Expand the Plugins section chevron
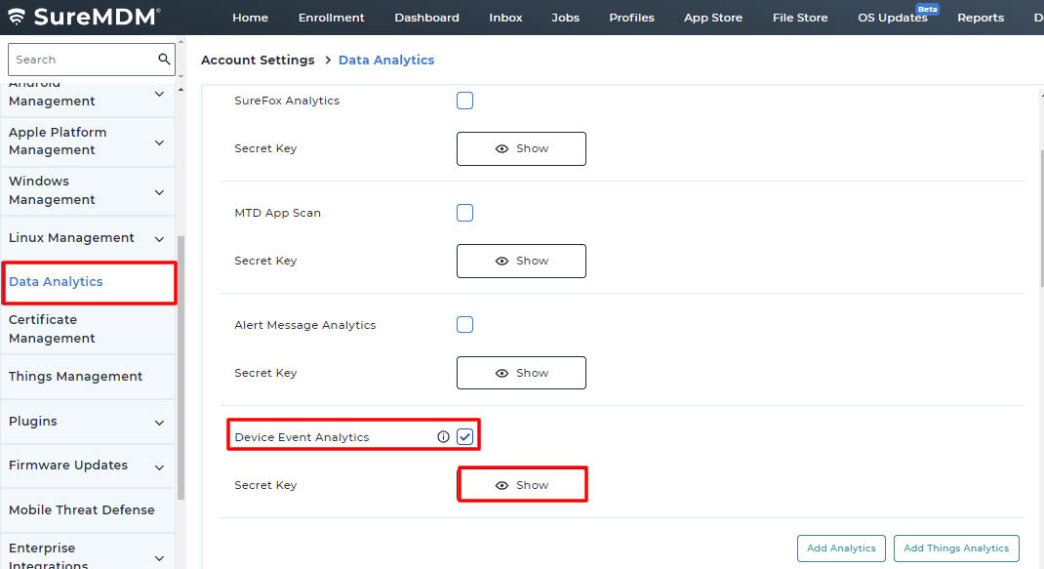 pos(159,423)
